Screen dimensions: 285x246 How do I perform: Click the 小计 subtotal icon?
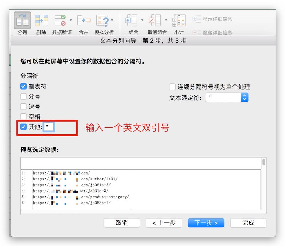coord(179,21)
